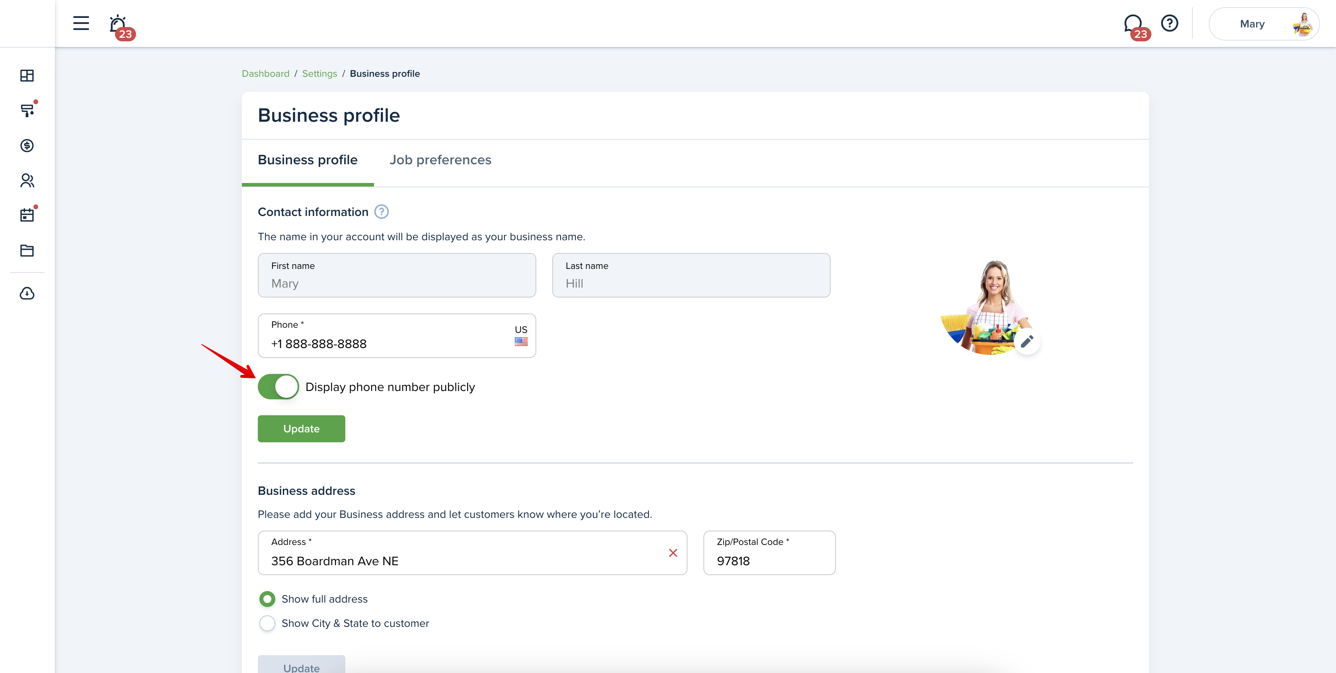Image resolution: width=1336 pixels, height=673 pixels.
Task: Select Show full address option
Action: pos(267,599)
